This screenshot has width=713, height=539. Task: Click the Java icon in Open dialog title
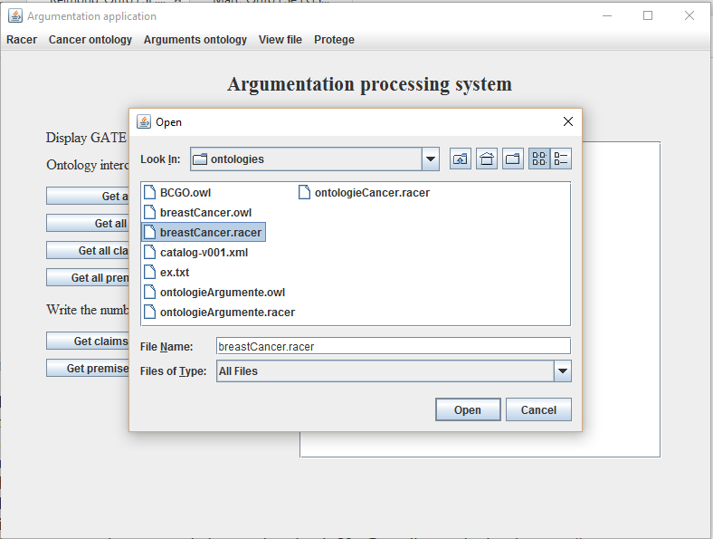[144, 121]
